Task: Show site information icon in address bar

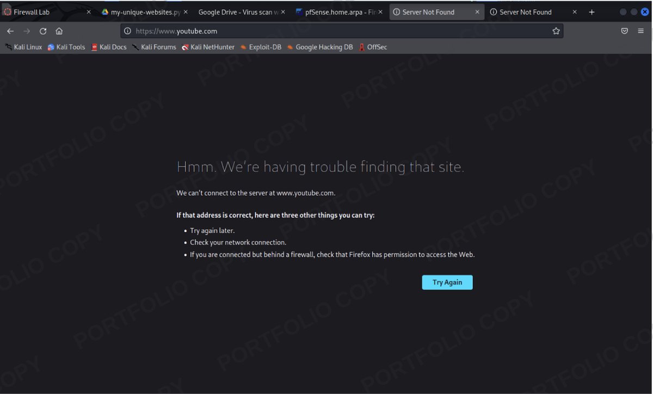Action: coord(127,31)
